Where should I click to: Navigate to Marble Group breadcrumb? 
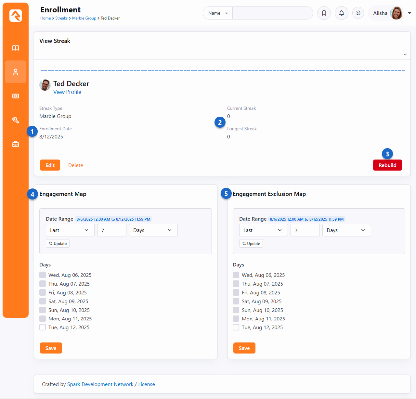click(84, 18)
